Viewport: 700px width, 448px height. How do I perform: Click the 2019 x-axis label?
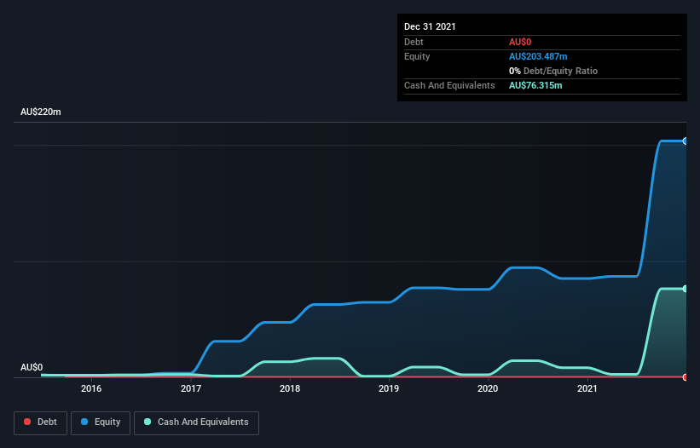389,388
